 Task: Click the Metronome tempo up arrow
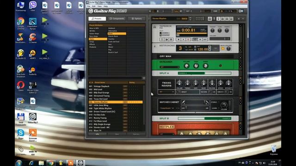[210, 47]
